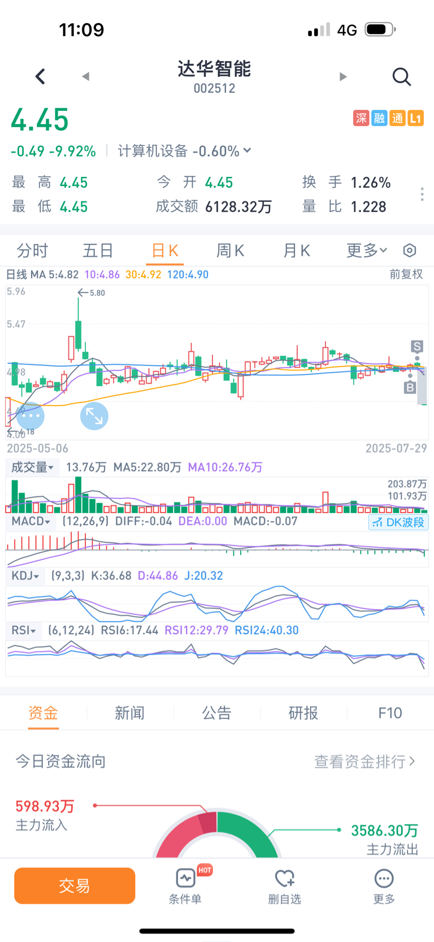Image resolution: width=434 pixels, height=942 pixels.
Task: Tap the candlestick chart area
Action: pyautogui.click(x=217, y=362)
